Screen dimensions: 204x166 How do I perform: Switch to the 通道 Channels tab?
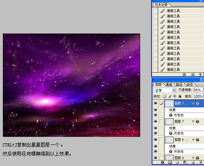[169, 85]
